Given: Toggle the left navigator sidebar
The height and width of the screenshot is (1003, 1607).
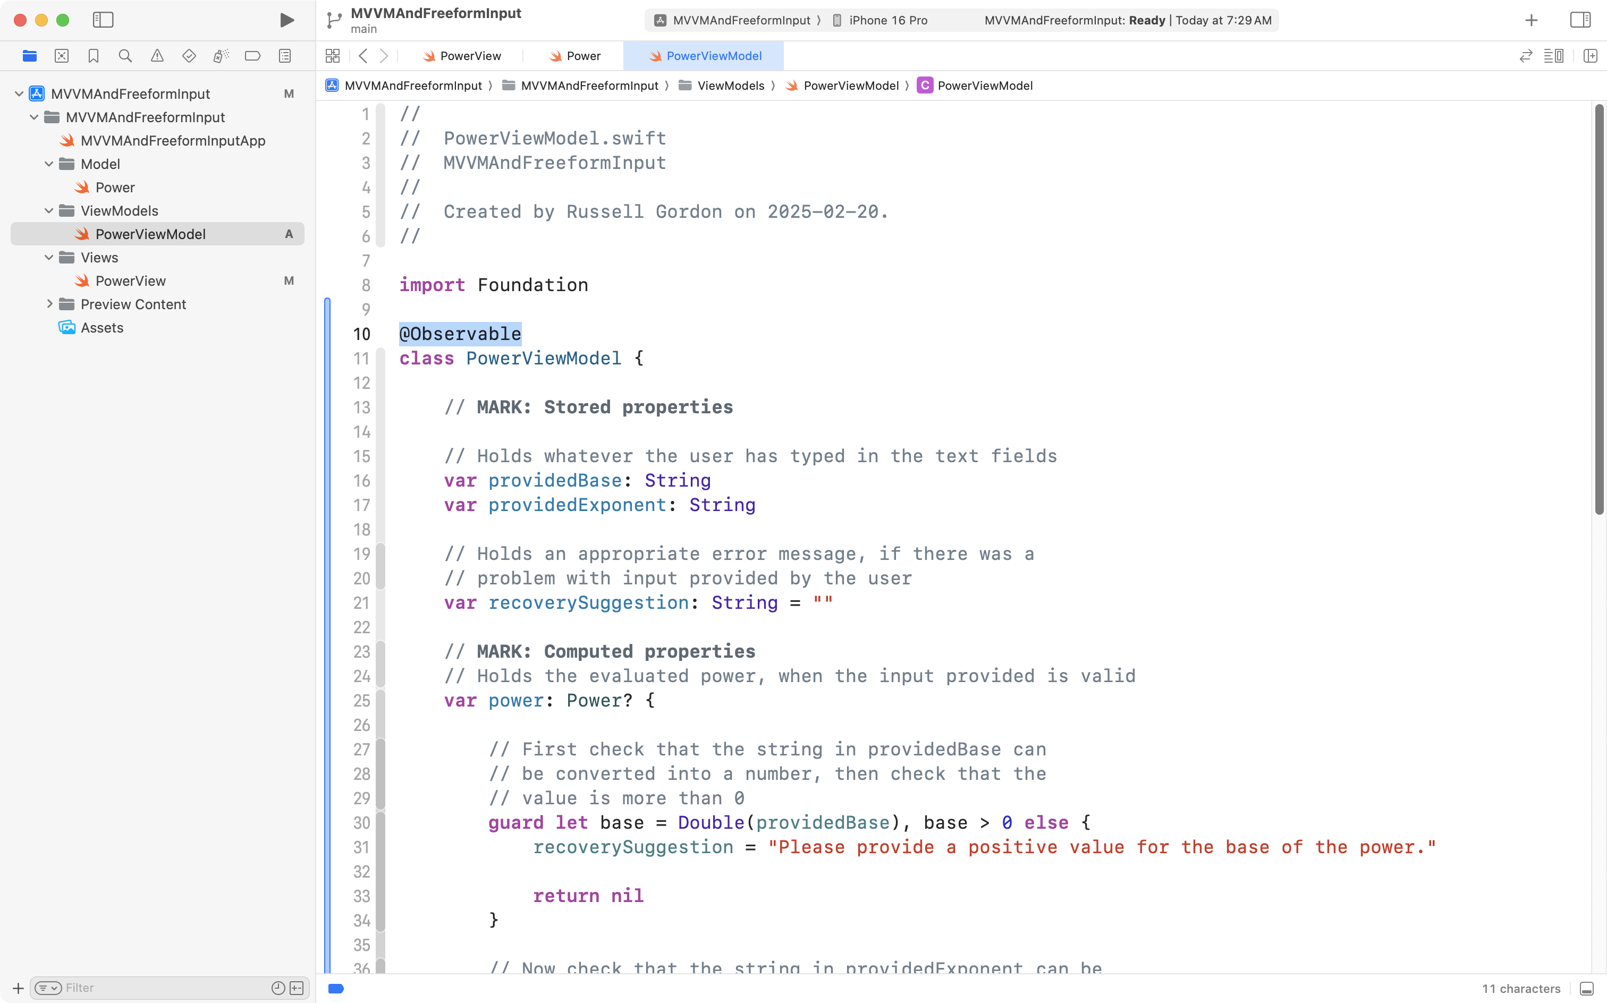Looking at the screenshot, I should (103, 20).
